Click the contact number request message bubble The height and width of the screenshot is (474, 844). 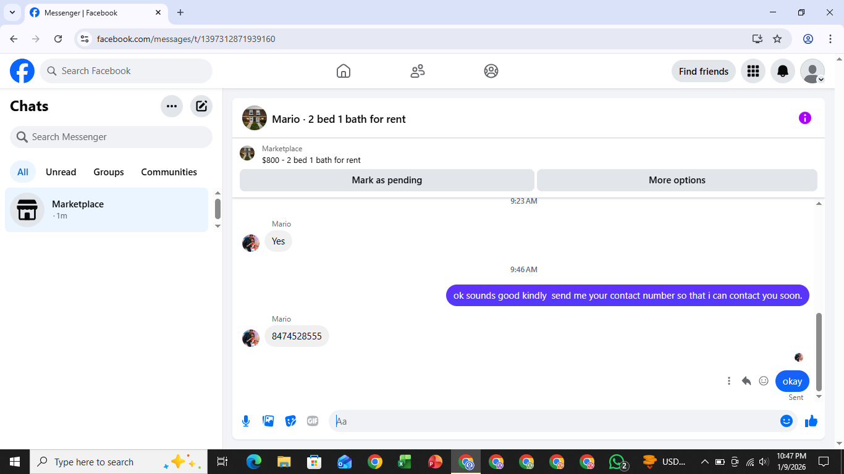pos(628,296)
